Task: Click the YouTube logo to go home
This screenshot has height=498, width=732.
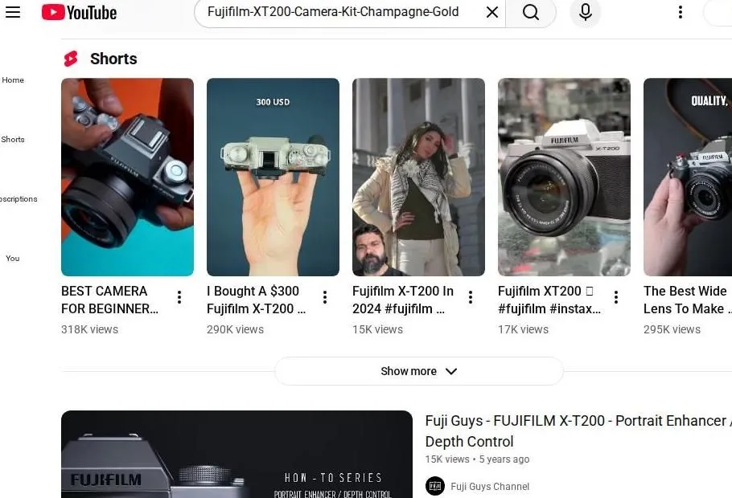Action: (78, 12)
